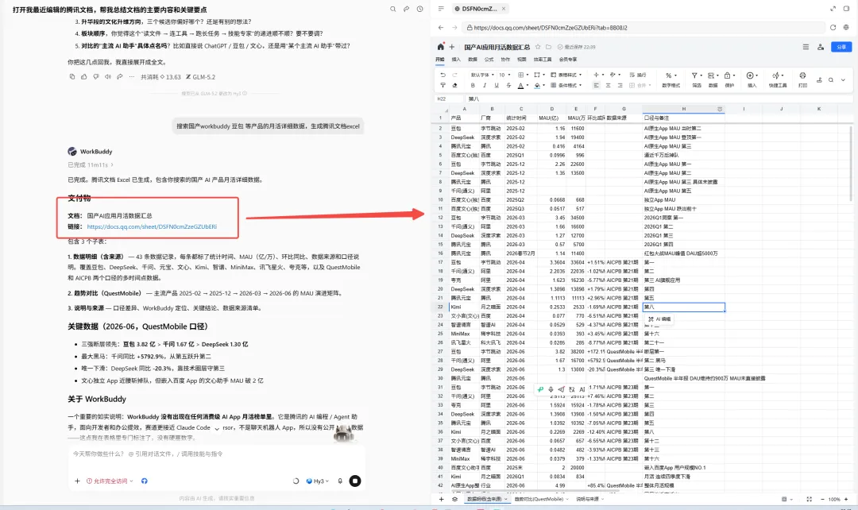Share the reply with arrow icon
The height and width of the screenshot is (510, 858).
120,76
